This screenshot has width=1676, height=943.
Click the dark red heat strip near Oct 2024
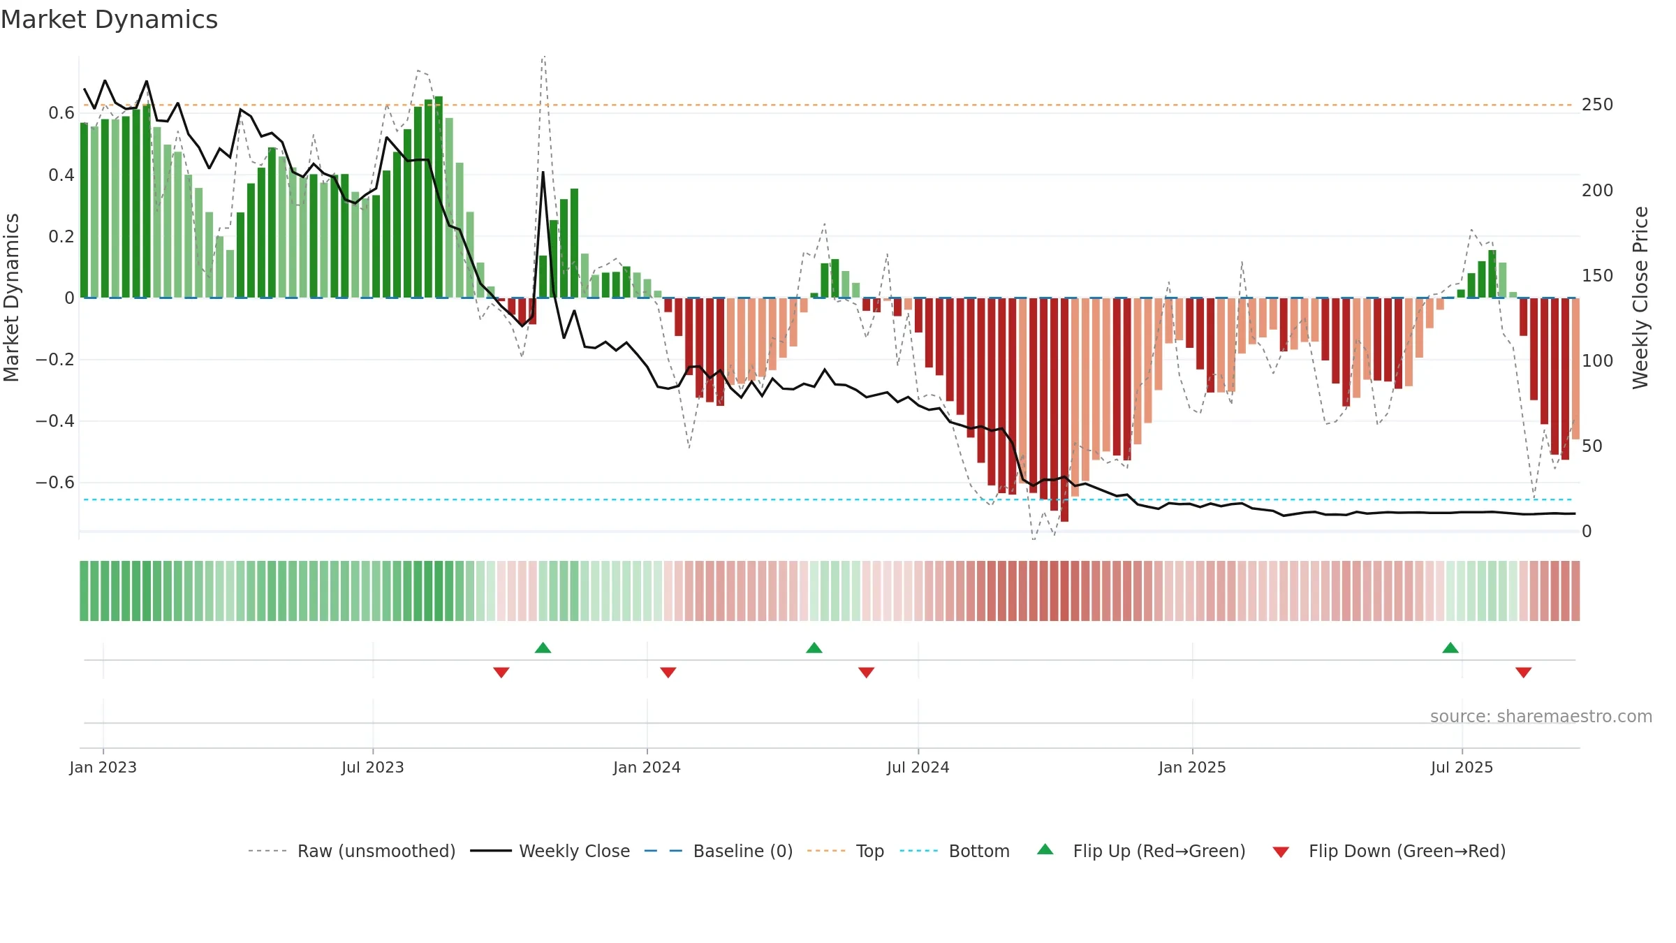1064,591
